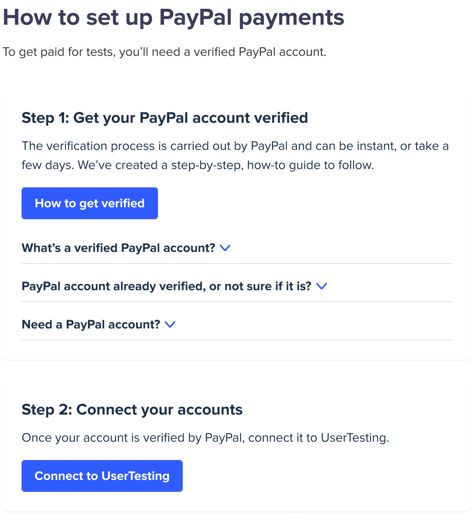The height and width of the screenshot is (515, 474).
Task: Click the words "how-to guide to follow" in Step 1
Action: [x=310, y=165]
